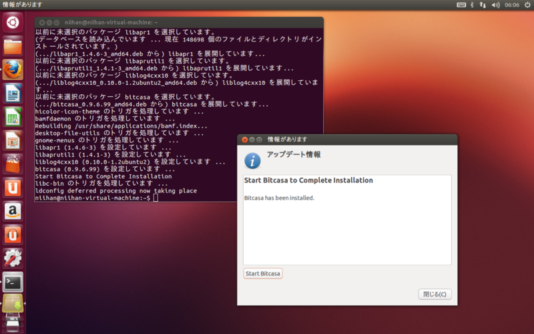The image size is (534, 334).
Task: Open Ubuntu Software Center shopping bag icon
Action: tap(13, 164)
